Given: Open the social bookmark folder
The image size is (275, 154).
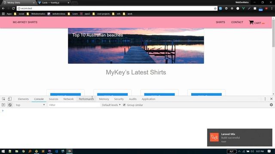Looking at the screenshot, I should click(19, 14).
